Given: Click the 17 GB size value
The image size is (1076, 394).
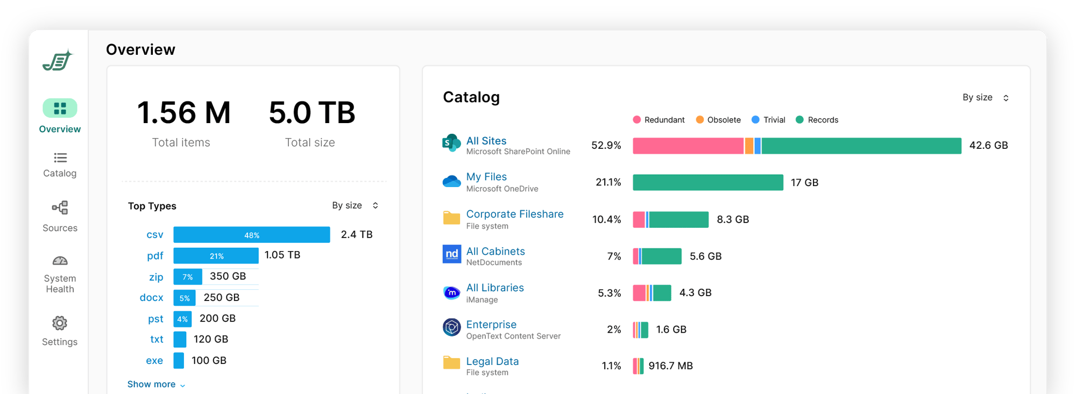Looking at the screenshot, I should coord(804,183).
